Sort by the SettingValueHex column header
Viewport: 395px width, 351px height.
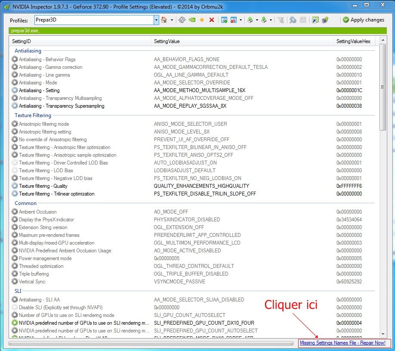click(354, 41)
